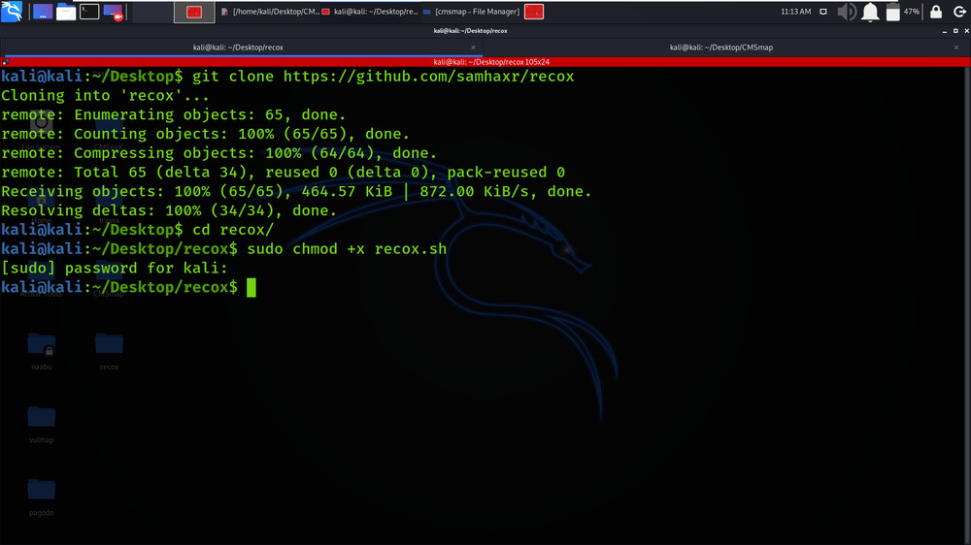The width and height of the screenshot is (971, 545).
Task: Open the Kali applications menu
Action: [x=12, y=11]
